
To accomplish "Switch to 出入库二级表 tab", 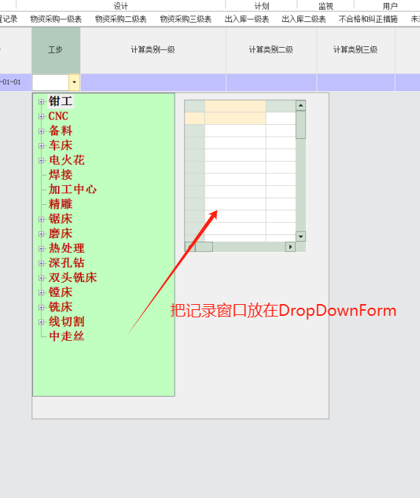I will pos(303,19).
